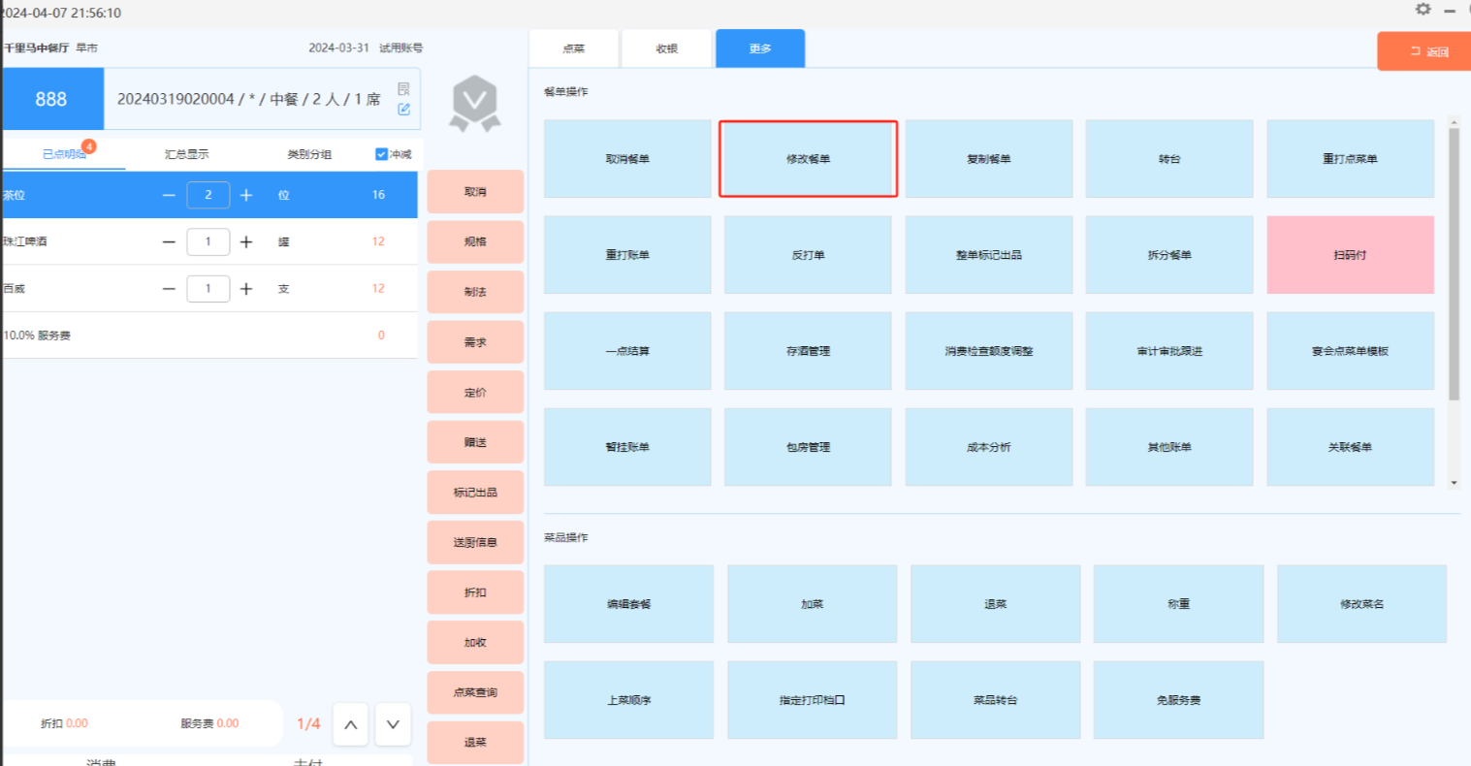Click the 珠江啤酒 quantity input field
This screenshot has width=1471, height=766.
(208, 241)
